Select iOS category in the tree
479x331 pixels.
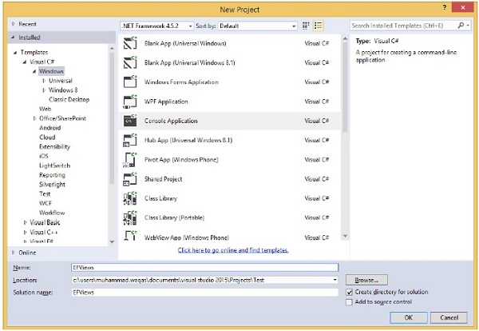coord(44,156)
